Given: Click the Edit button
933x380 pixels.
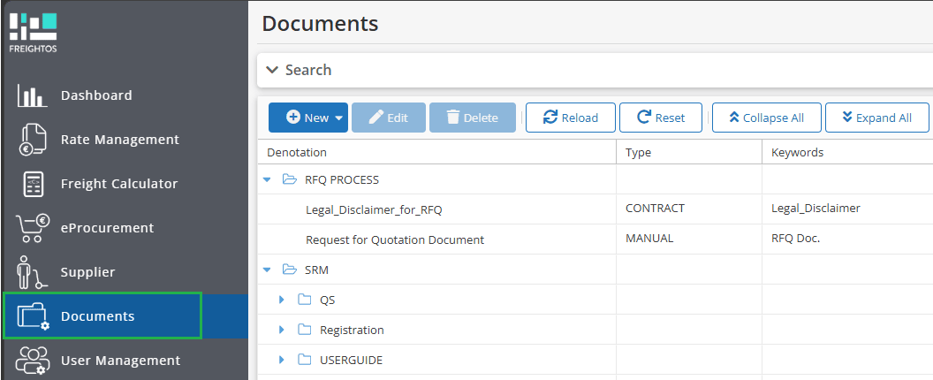Looking at the screenshot, I should click(x=389, y=118).
